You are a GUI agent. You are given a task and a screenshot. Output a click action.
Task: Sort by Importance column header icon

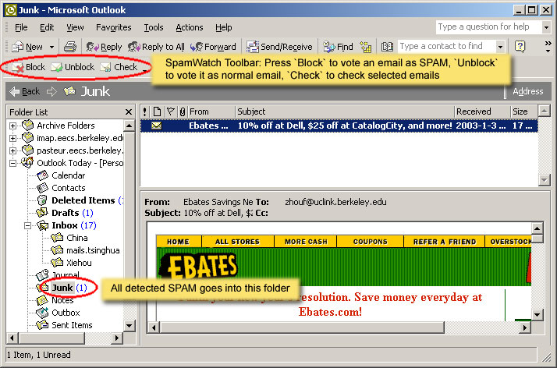(144, 111)
